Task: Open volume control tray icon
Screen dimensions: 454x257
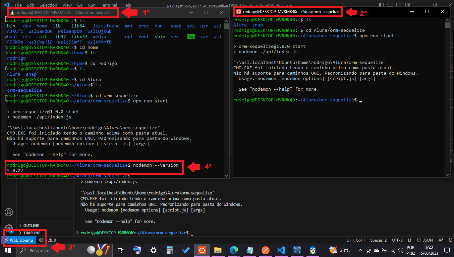Action: pyautogui.click(x=401, y=250)
